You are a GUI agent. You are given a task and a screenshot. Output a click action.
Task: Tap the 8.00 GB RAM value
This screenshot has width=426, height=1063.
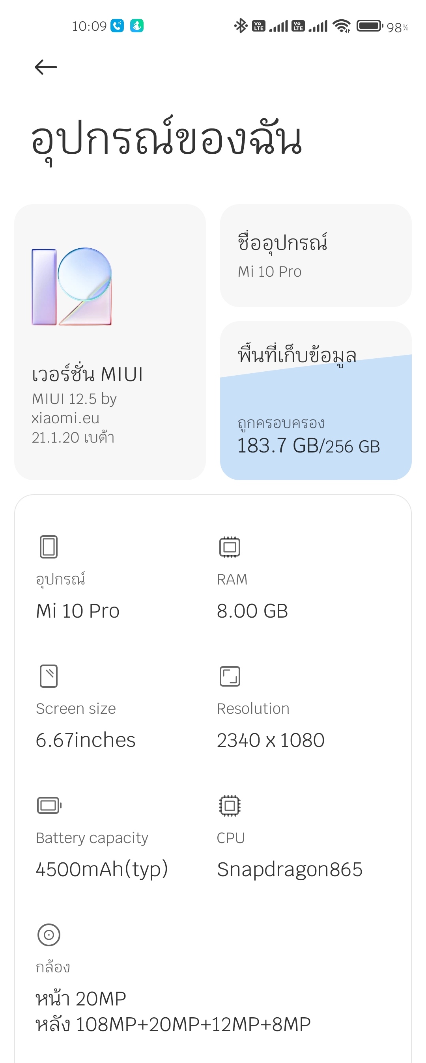pos(252,611)
